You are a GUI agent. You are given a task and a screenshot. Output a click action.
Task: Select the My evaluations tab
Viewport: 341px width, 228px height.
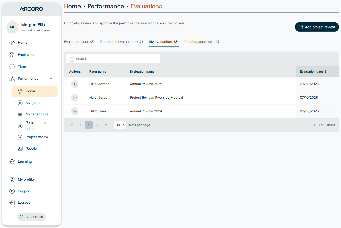[x=164, y=42]
